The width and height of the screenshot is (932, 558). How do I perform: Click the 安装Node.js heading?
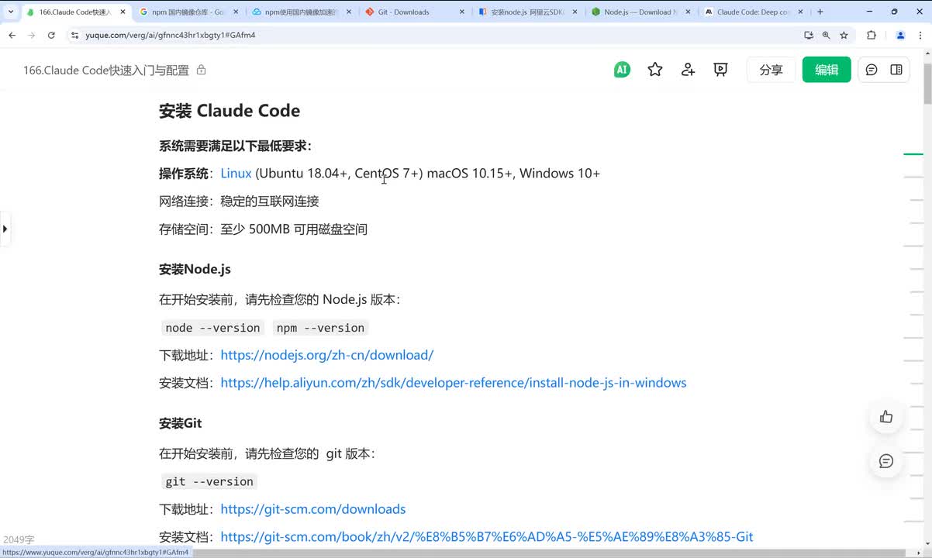coord(195,269)
